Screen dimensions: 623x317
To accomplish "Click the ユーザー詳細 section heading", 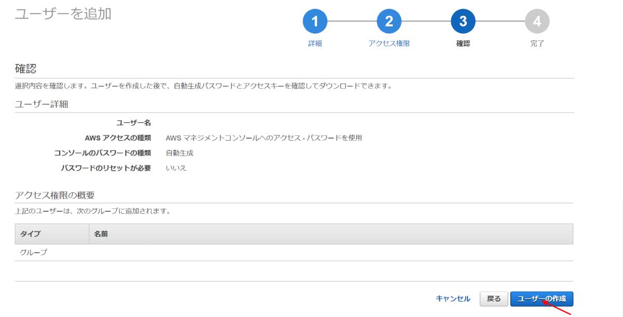I will click(42, 104).
